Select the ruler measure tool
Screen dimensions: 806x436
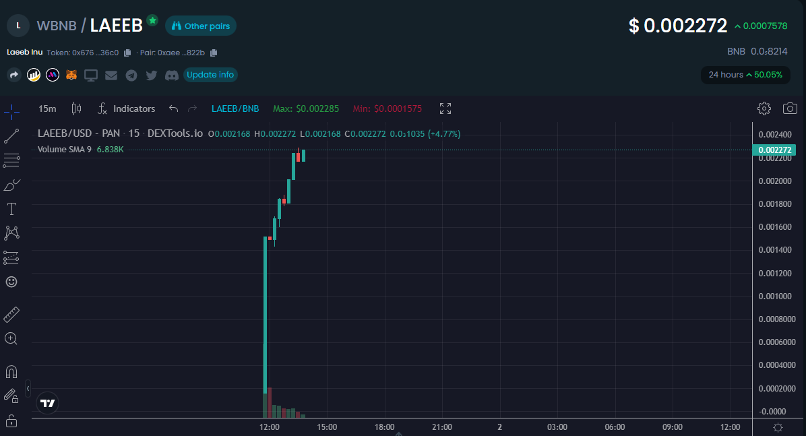click(11, 314)
